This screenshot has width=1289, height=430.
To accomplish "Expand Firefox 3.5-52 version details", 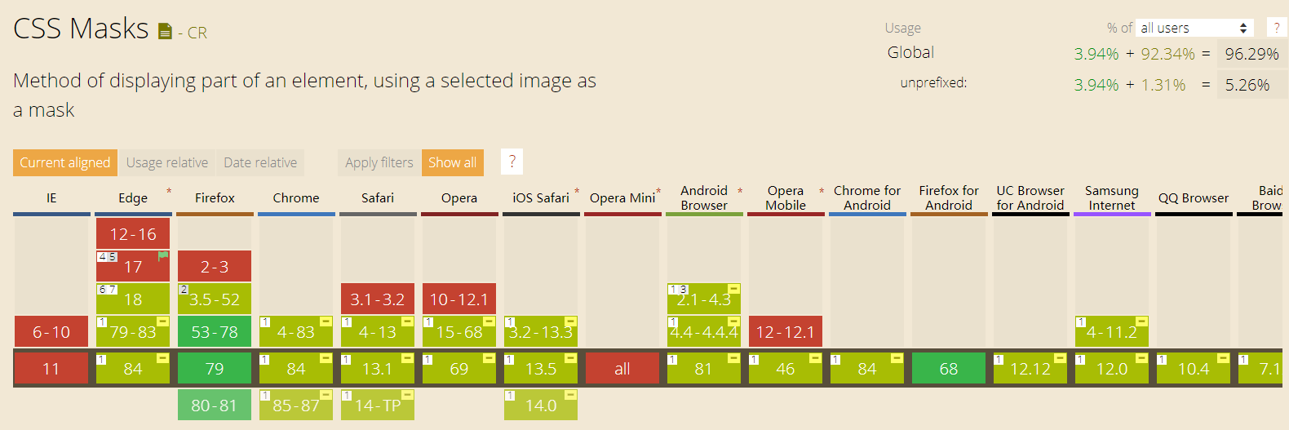I will [215, 299].
